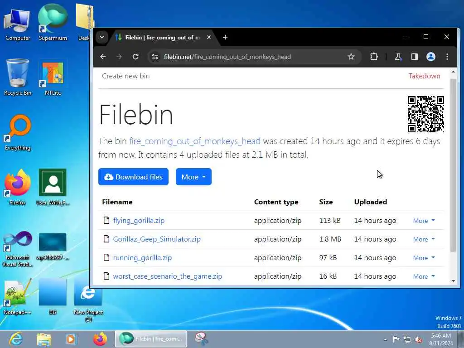Expand More menu for flying_gorilla.zip

click(x=424, y=221)
